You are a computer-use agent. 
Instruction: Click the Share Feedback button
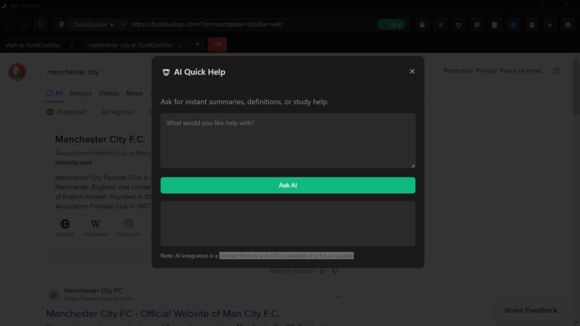[530, 310]
